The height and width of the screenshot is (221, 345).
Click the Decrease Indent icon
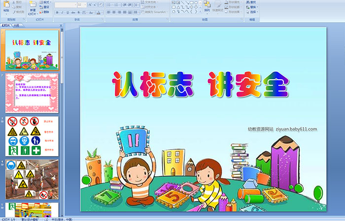pos(125,4)
